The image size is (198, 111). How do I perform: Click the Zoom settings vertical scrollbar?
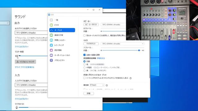[150, 59]
